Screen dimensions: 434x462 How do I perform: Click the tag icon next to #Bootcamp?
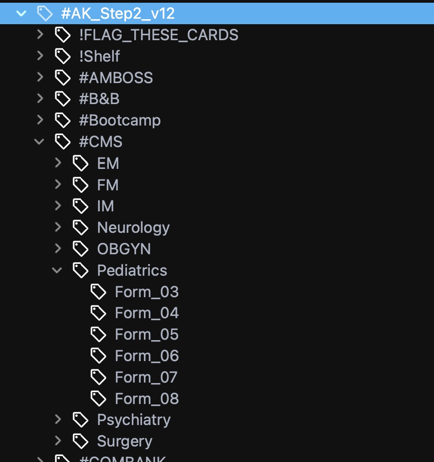(63, 121)
